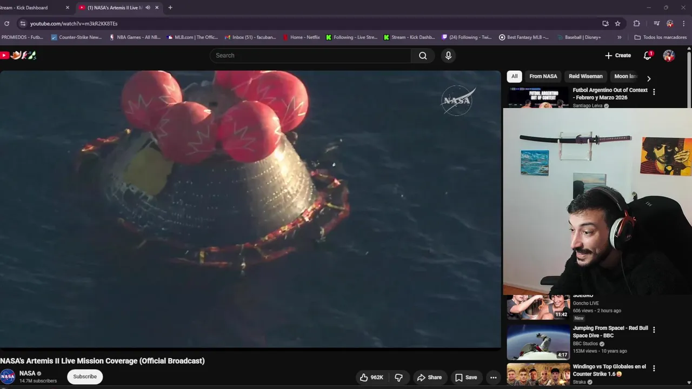Open YouTube notifications bell
This screenshot has height=389, width=692.
[648, 55]
